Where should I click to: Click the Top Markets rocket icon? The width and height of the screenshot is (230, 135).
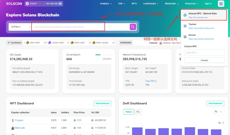click(9, 43)
